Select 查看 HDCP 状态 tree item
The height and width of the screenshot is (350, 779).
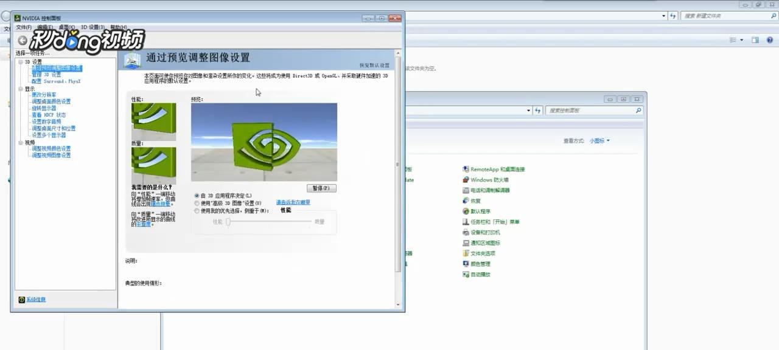(49, 115)
